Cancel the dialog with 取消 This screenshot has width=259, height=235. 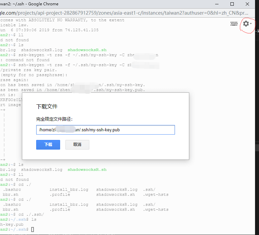[x=77, y=145]
